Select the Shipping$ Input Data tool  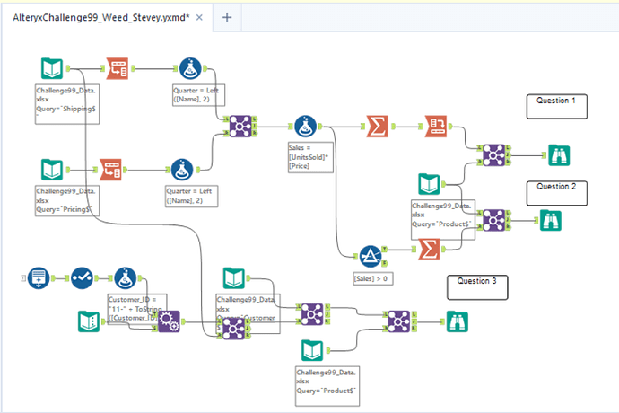pyautogui.click(x=52, y=69)
